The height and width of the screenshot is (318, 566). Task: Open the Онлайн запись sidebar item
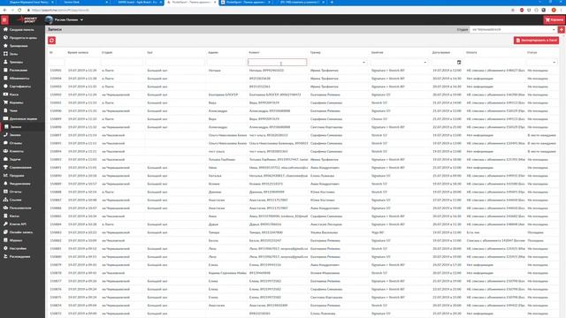click(22, 232)
